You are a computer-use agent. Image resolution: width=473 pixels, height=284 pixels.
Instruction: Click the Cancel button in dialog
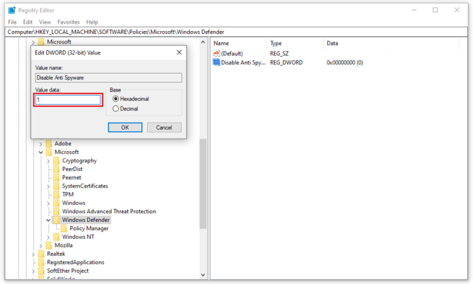[164, 128]
